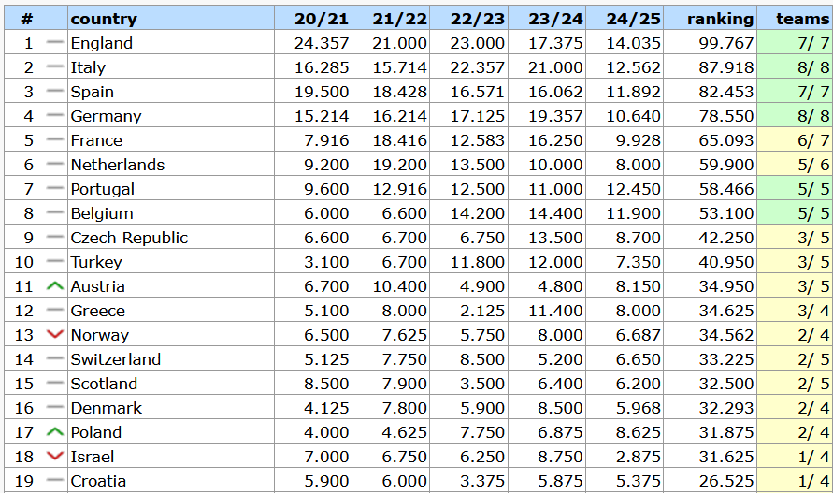Click the grey dash icon beside Greece
This screenshot has width=833, height=495.
(x=55, y=310)
